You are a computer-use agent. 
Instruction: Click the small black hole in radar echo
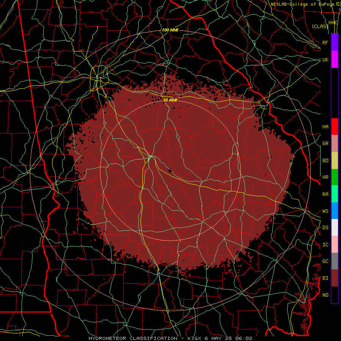coord(170,170)
